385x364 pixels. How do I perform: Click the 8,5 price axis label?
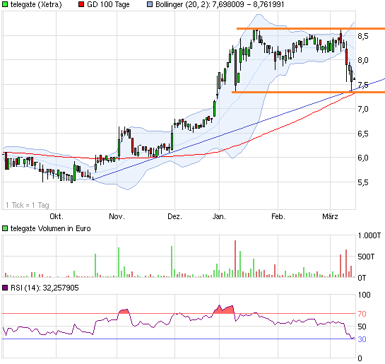click(x=363, y=36)
